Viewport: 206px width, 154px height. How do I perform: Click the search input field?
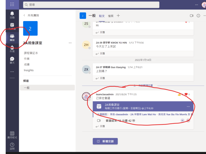[x=91, y=5]
